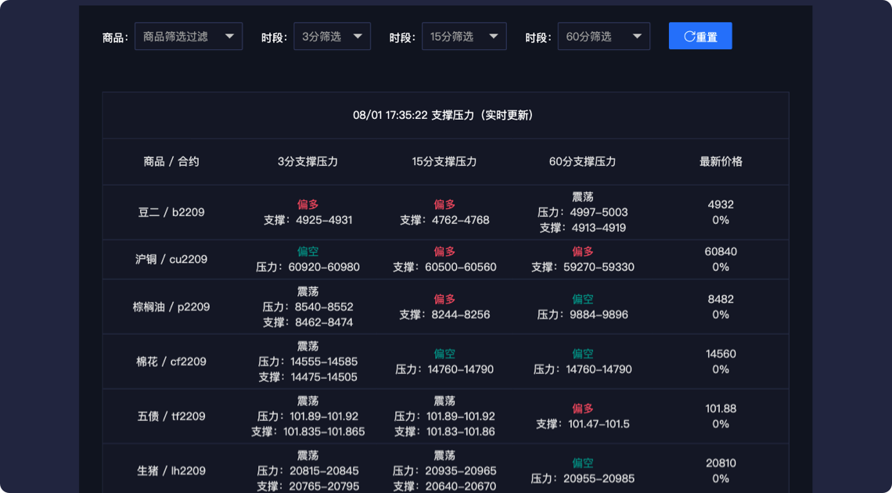Click the refresh icon in 重置 button

pos(689,36)
